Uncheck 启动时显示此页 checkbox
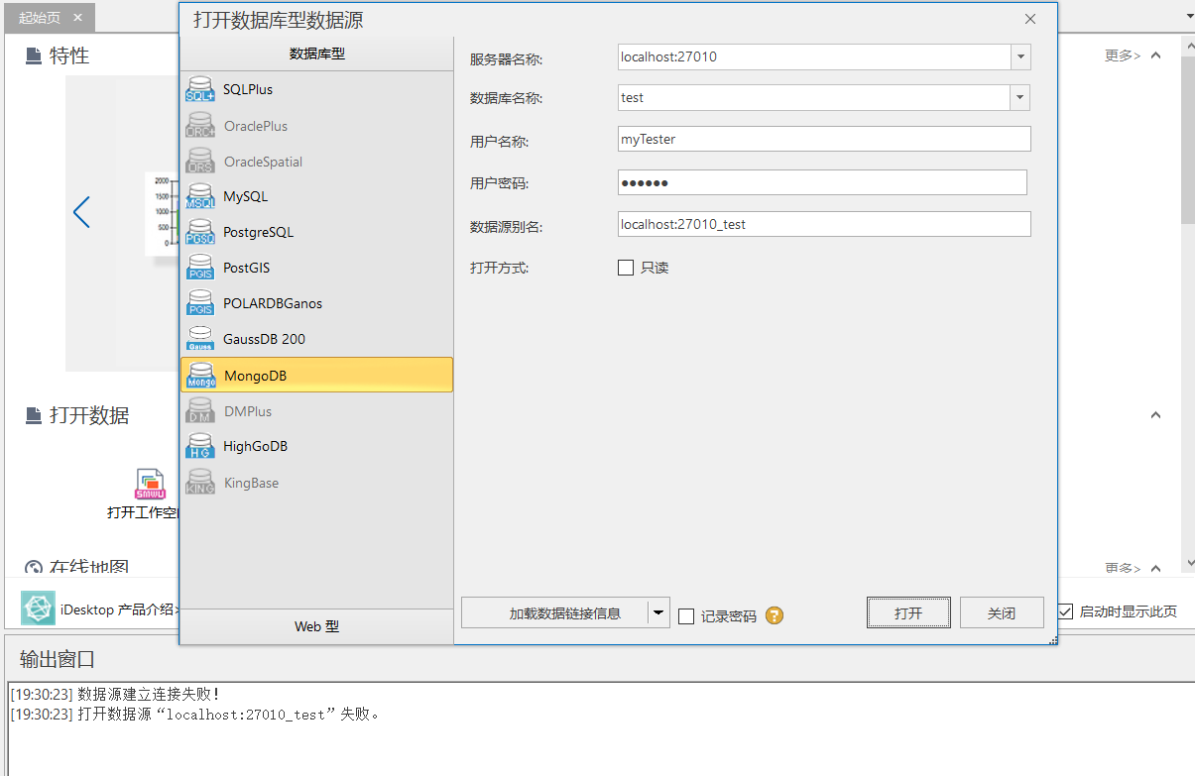 pos(1065,610)
